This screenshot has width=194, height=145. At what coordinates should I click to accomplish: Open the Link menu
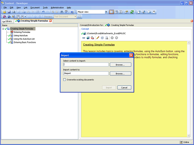(x=25, y=8)
